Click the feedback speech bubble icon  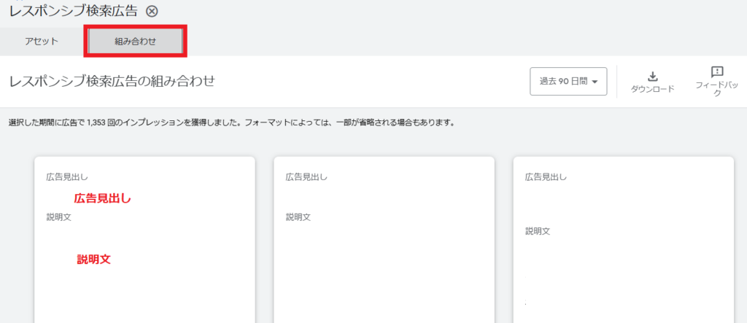[716, 71]
